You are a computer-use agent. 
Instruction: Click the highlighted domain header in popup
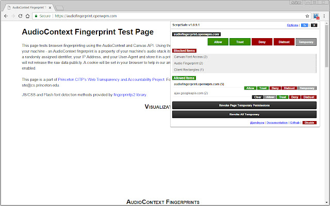[196, 35]
